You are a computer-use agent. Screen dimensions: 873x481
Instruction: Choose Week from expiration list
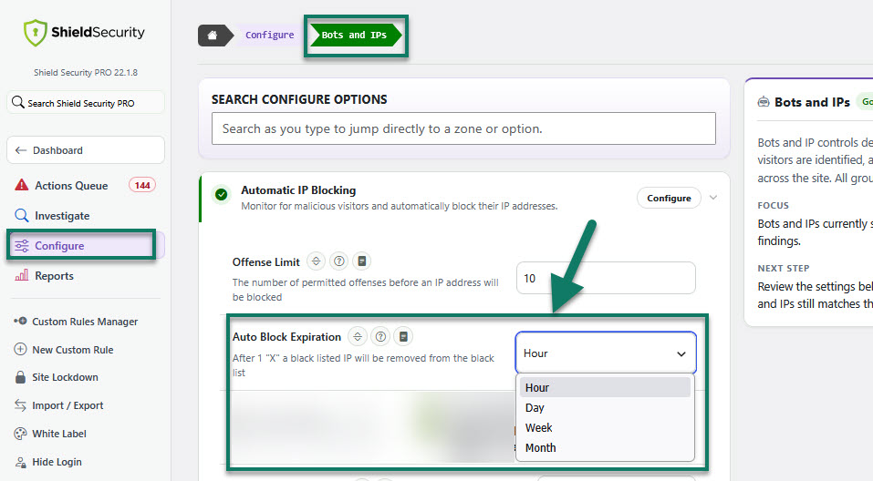pyautogui.click(x=605, y=427)
